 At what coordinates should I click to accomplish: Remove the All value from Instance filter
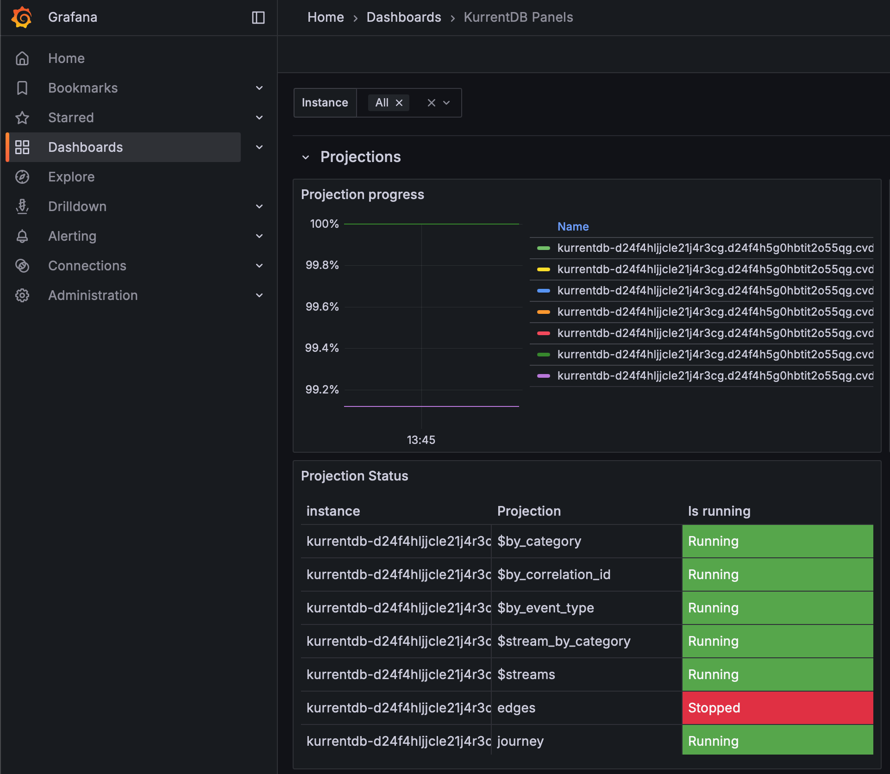[399, 103]
